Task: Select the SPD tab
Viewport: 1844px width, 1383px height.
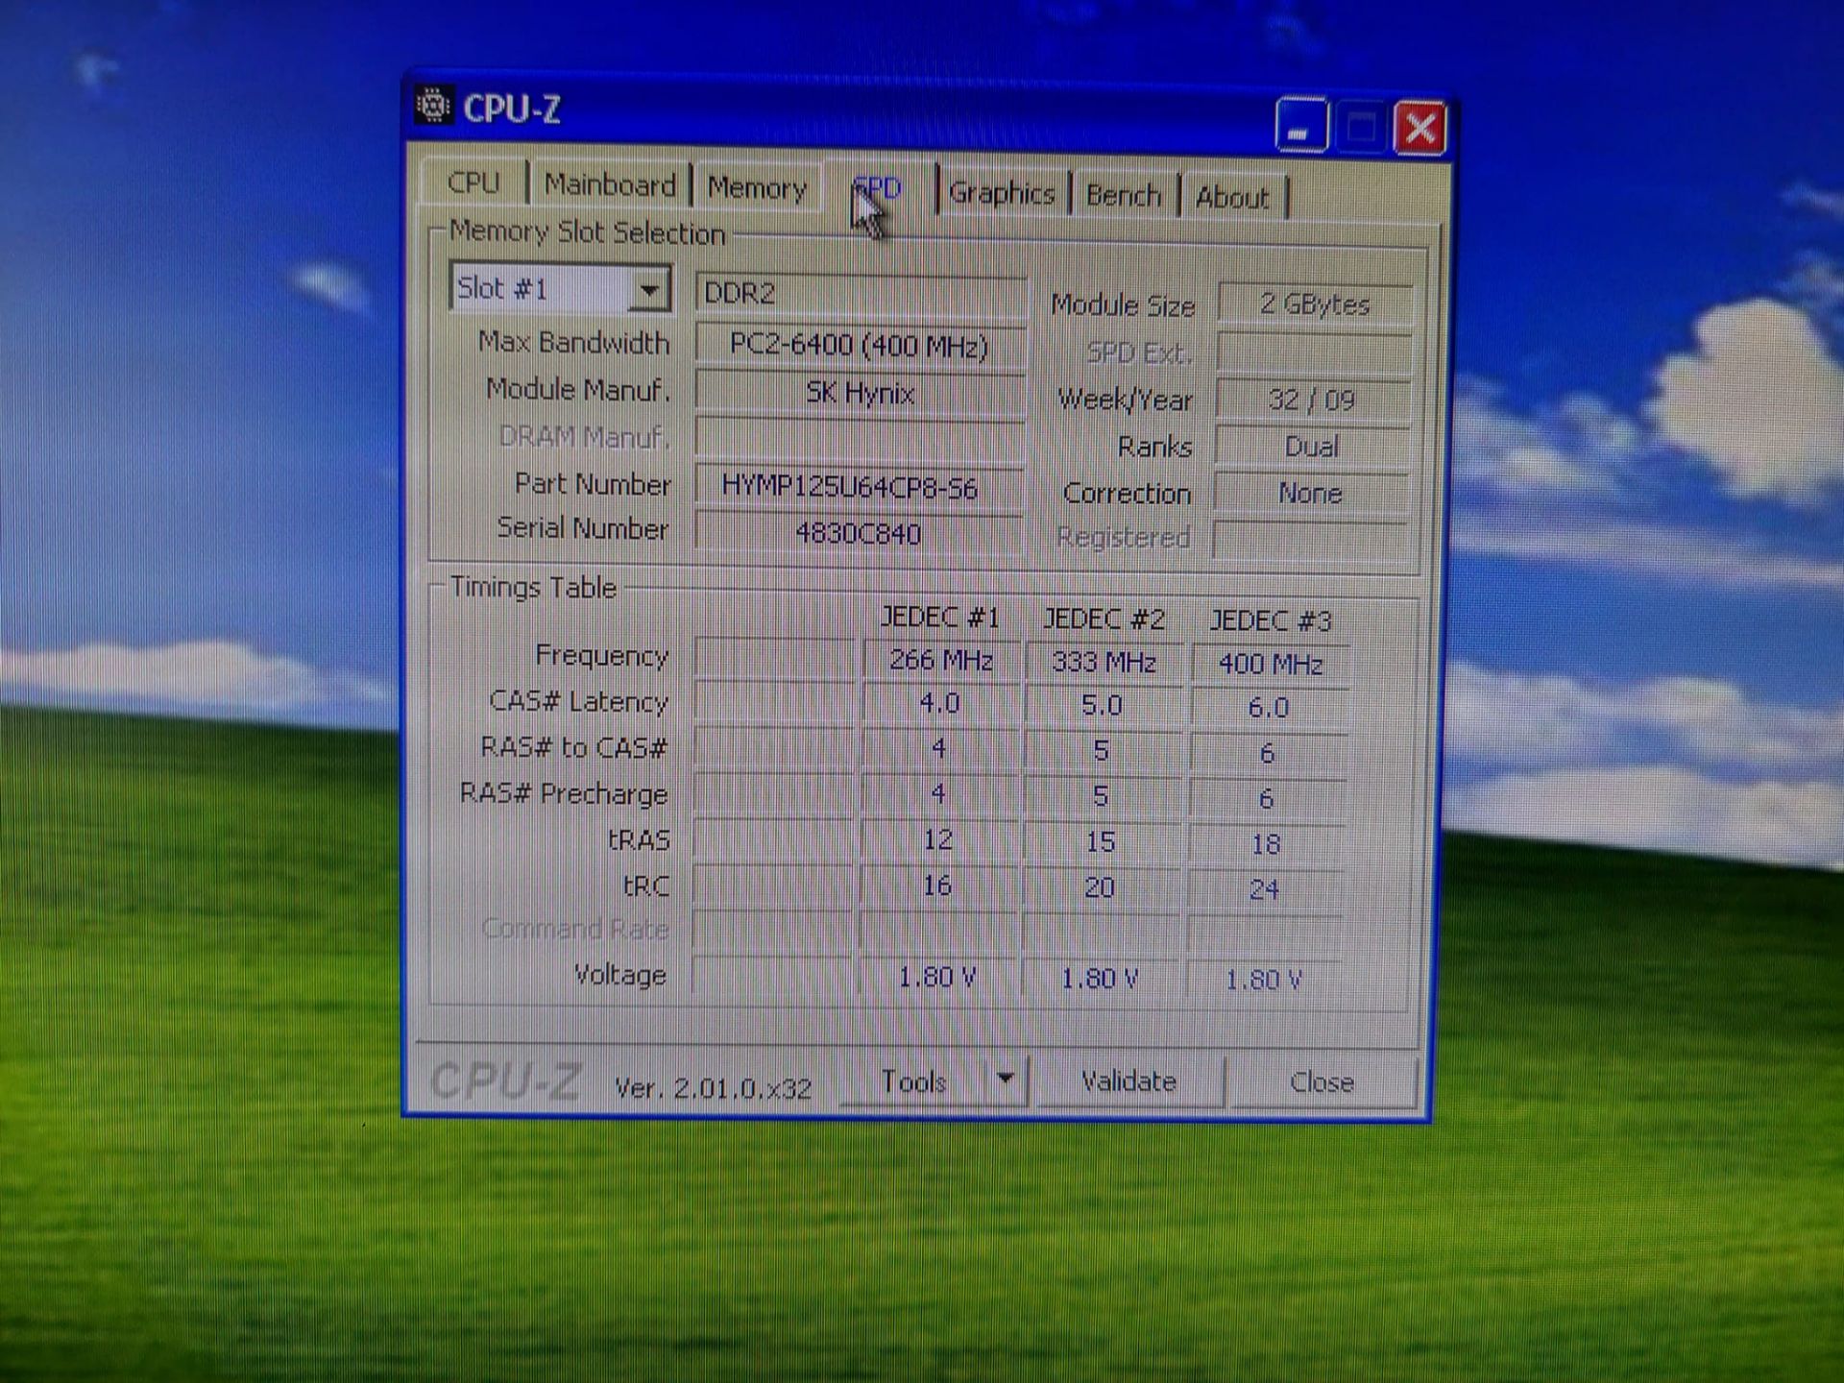Action: click(877, 188)
